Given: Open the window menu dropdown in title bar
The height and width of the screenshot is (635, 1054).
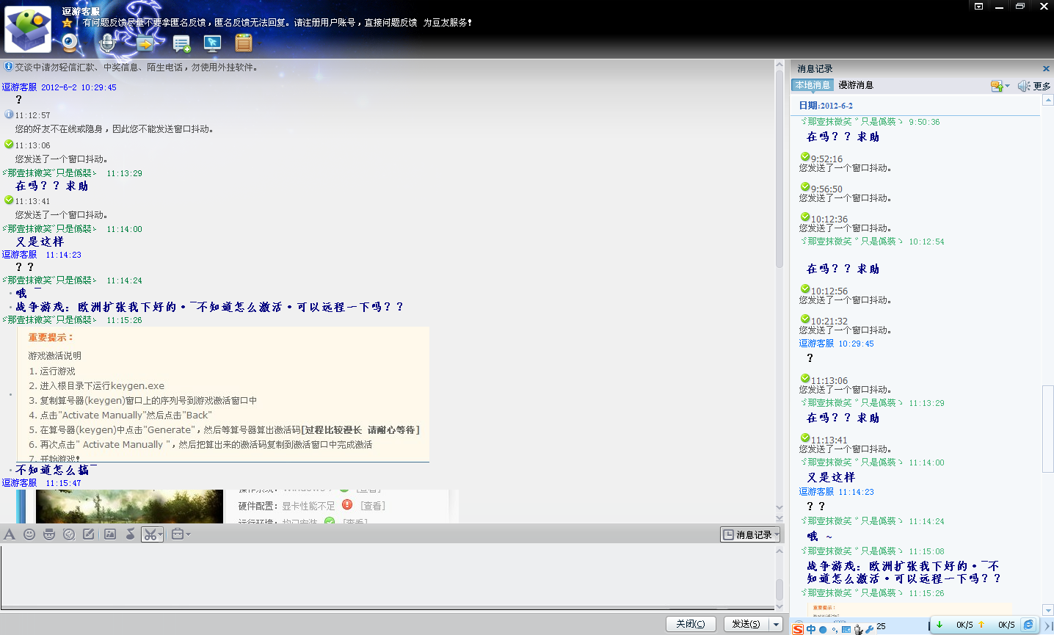Looking at the screenshot, I should [978, 6].
